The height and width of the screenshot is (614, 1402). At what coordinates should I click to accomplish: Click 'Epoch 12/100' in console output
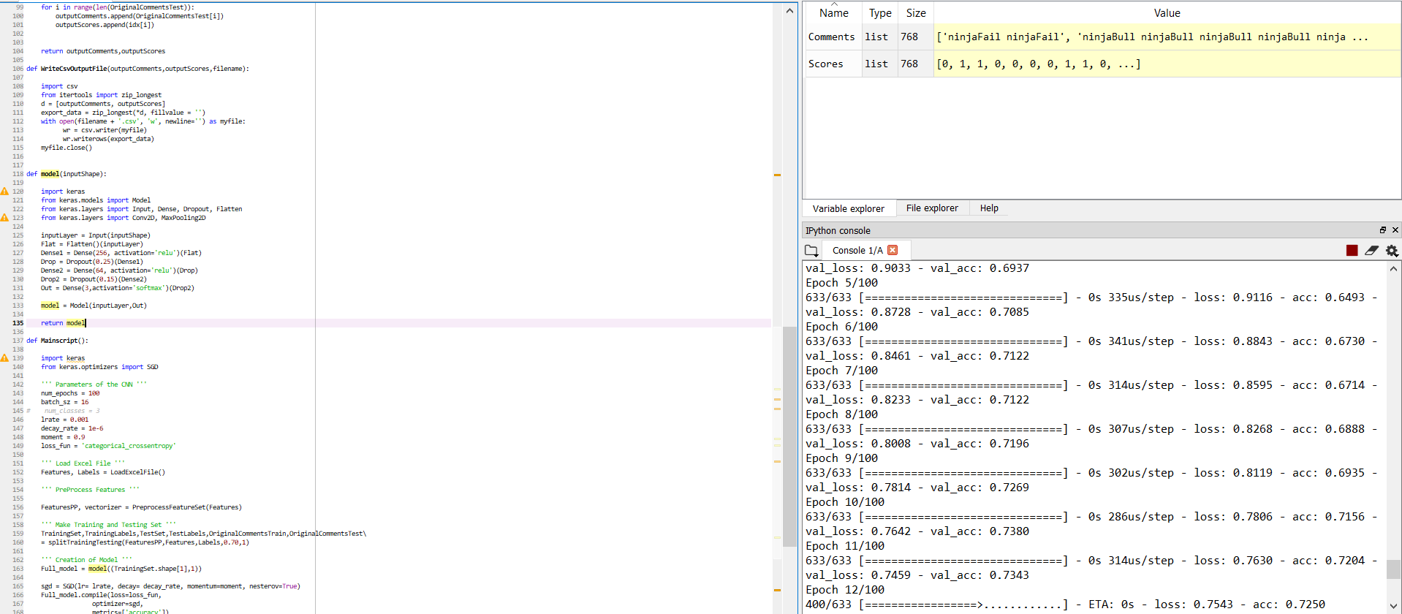[845, 590]
